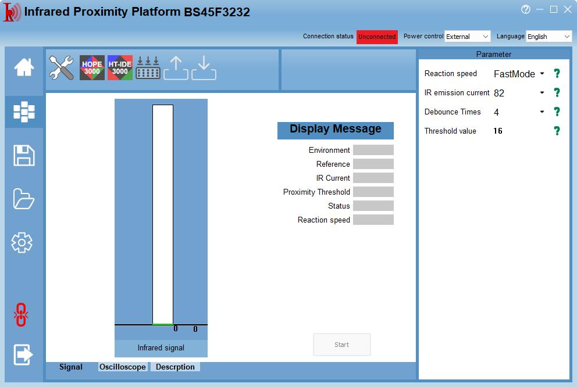577x387 pixels.
Task: Click the Threshold value field showing 16
Action: [498, 131]
